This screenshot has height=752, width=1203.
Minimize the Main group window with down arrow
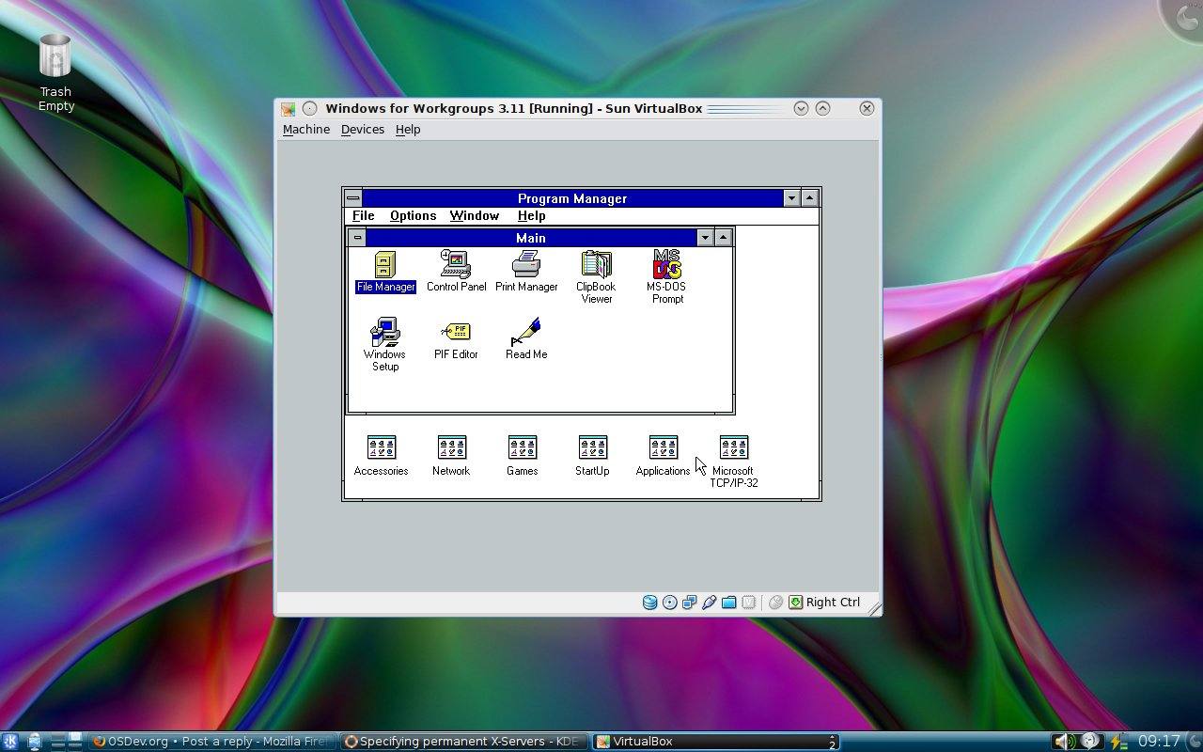[x=705, y=238]
